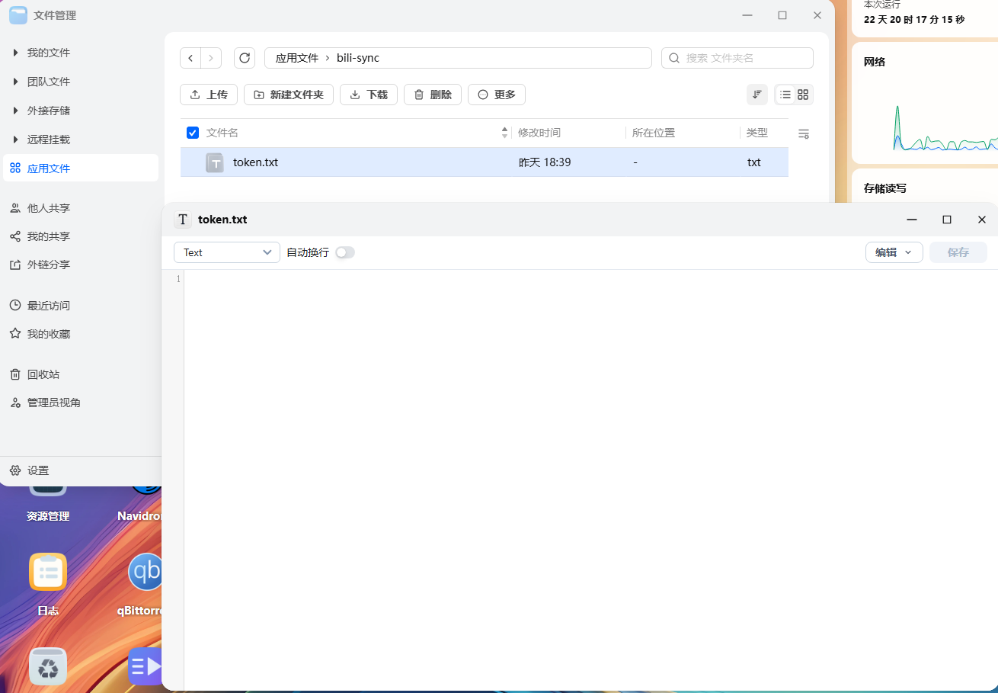Open 应用文件 in the sidebar
The width and height of the screenshot is (998, 693).
(81, 168)
